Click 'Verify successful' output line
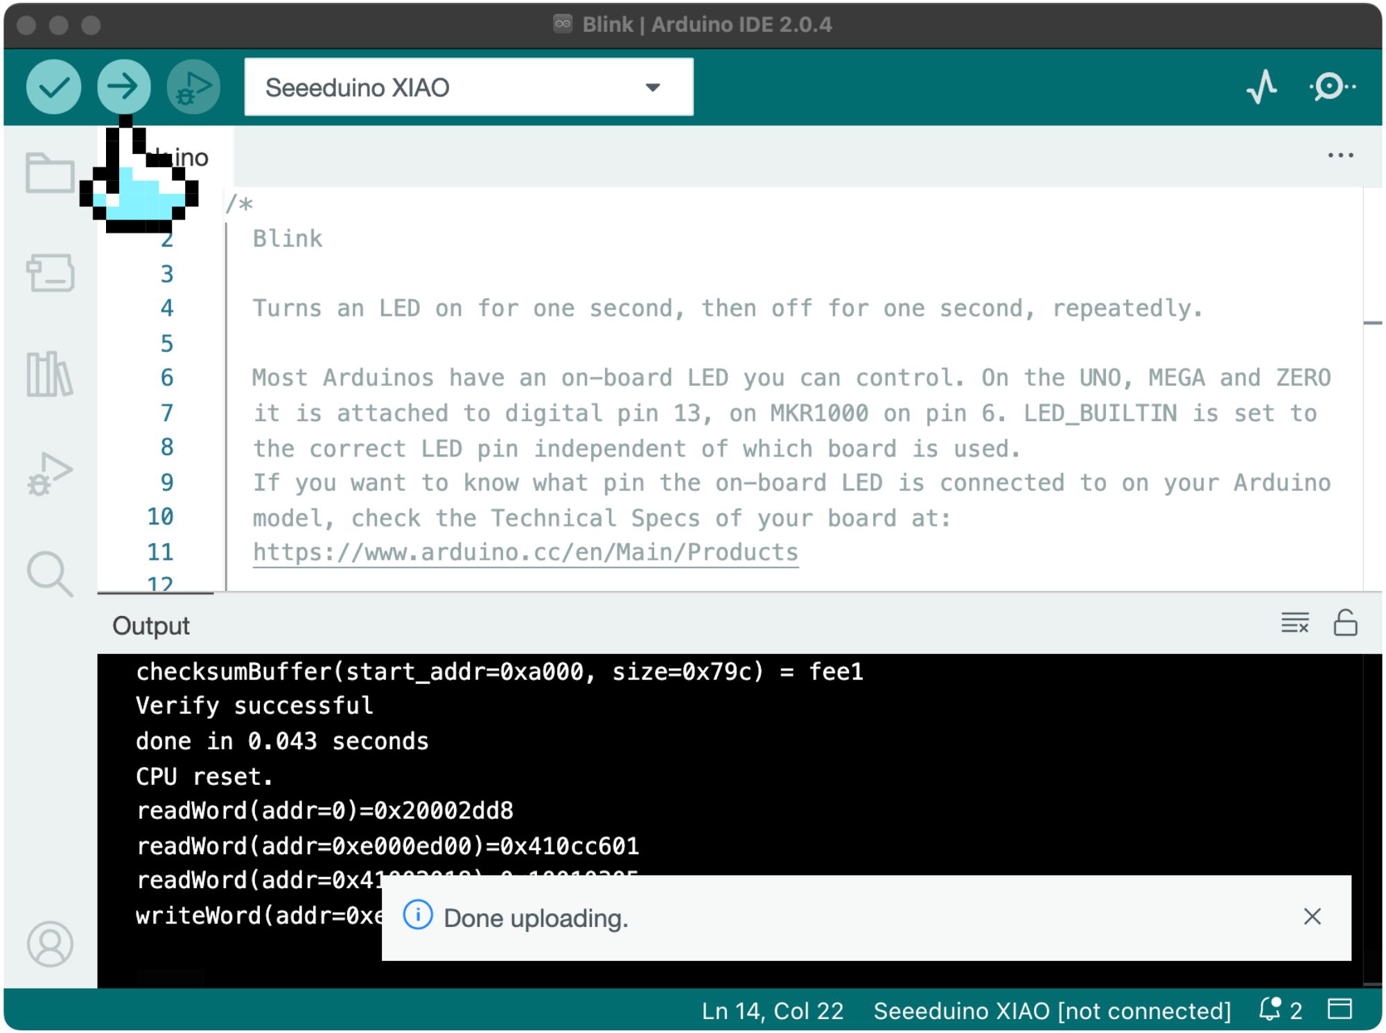This screenshot has height=1033, width=1386. 254,705
